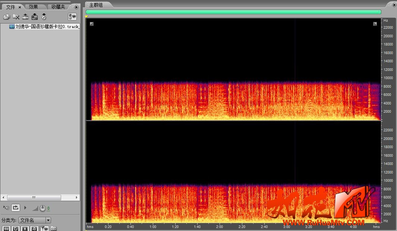Switch to the 收藏夹 tab
This screenshot has width=397, height=231.
(58, 7)
